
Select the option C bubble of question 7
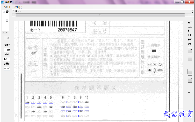(x=69, y=111)
